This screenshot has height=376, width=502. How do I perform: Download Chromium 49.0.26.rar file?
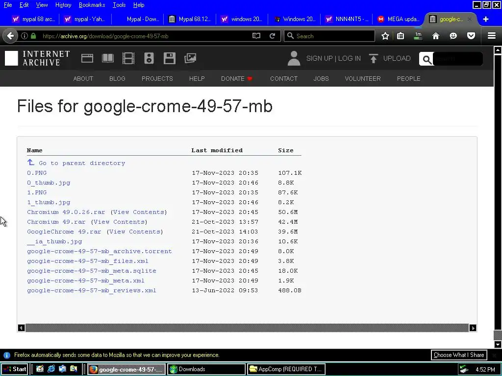click(66, 212)
